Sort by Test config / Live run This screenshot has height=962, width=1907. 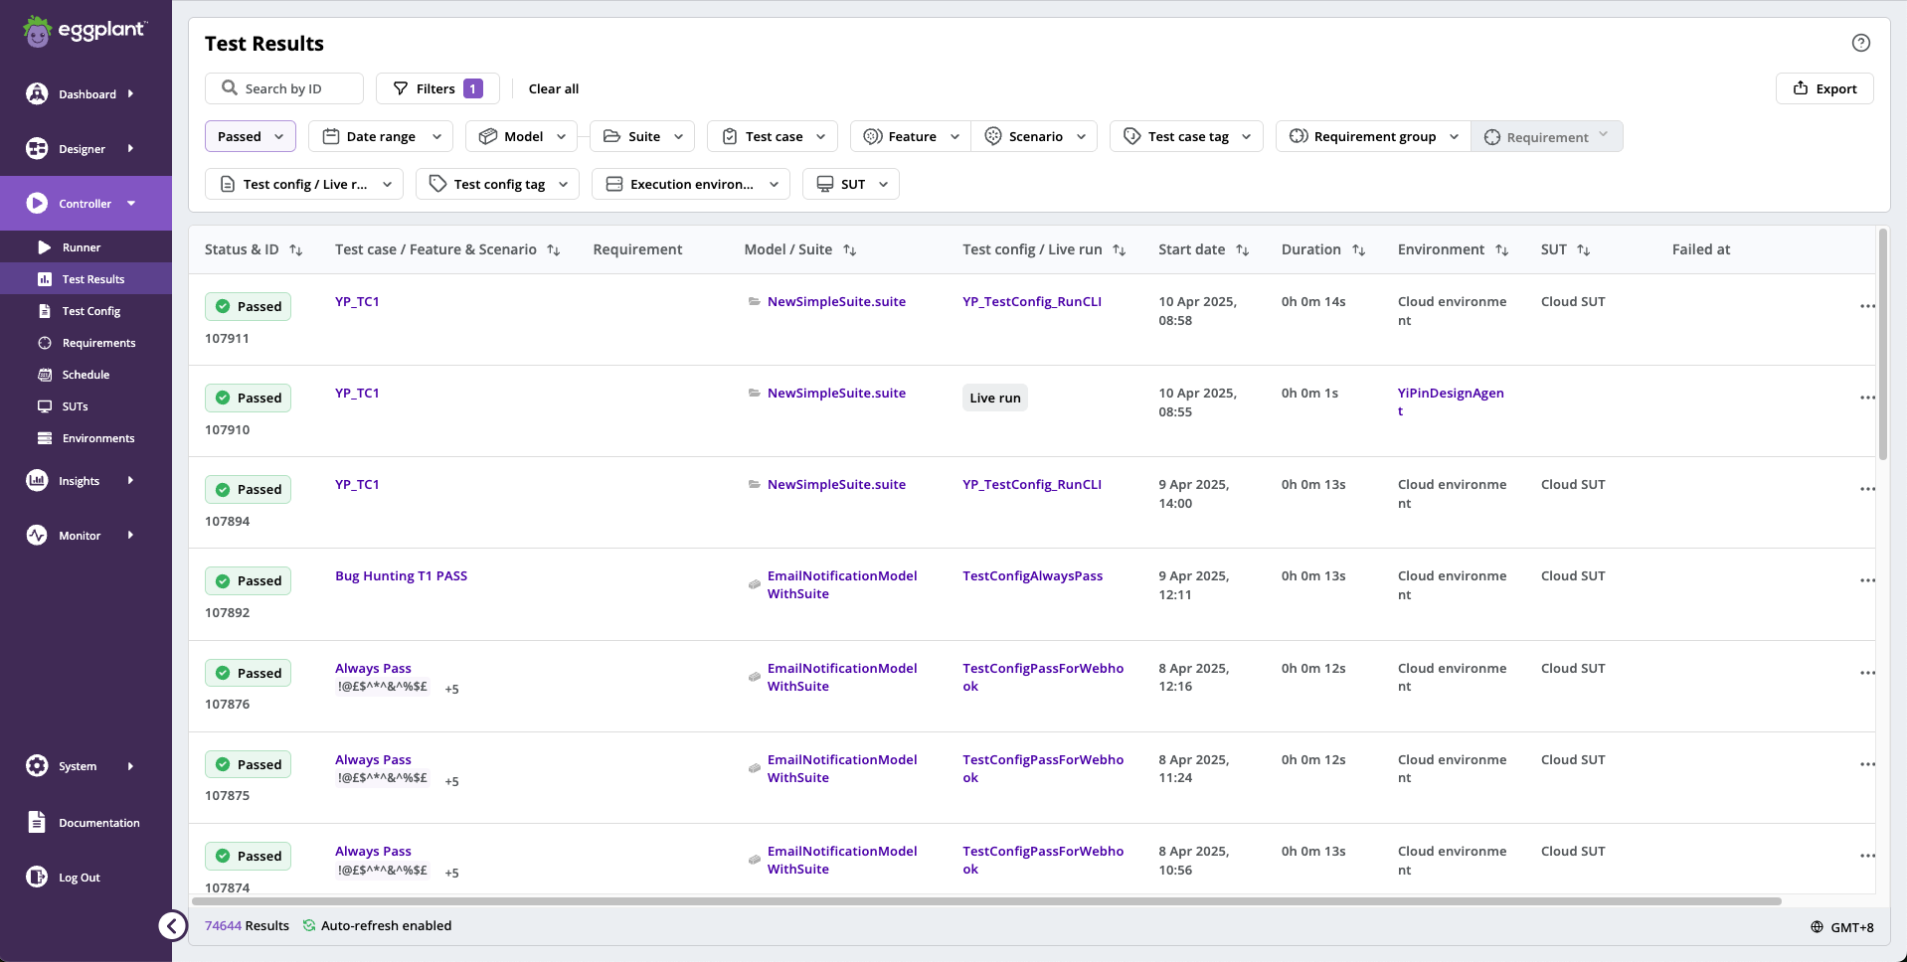pos(1120,250)
